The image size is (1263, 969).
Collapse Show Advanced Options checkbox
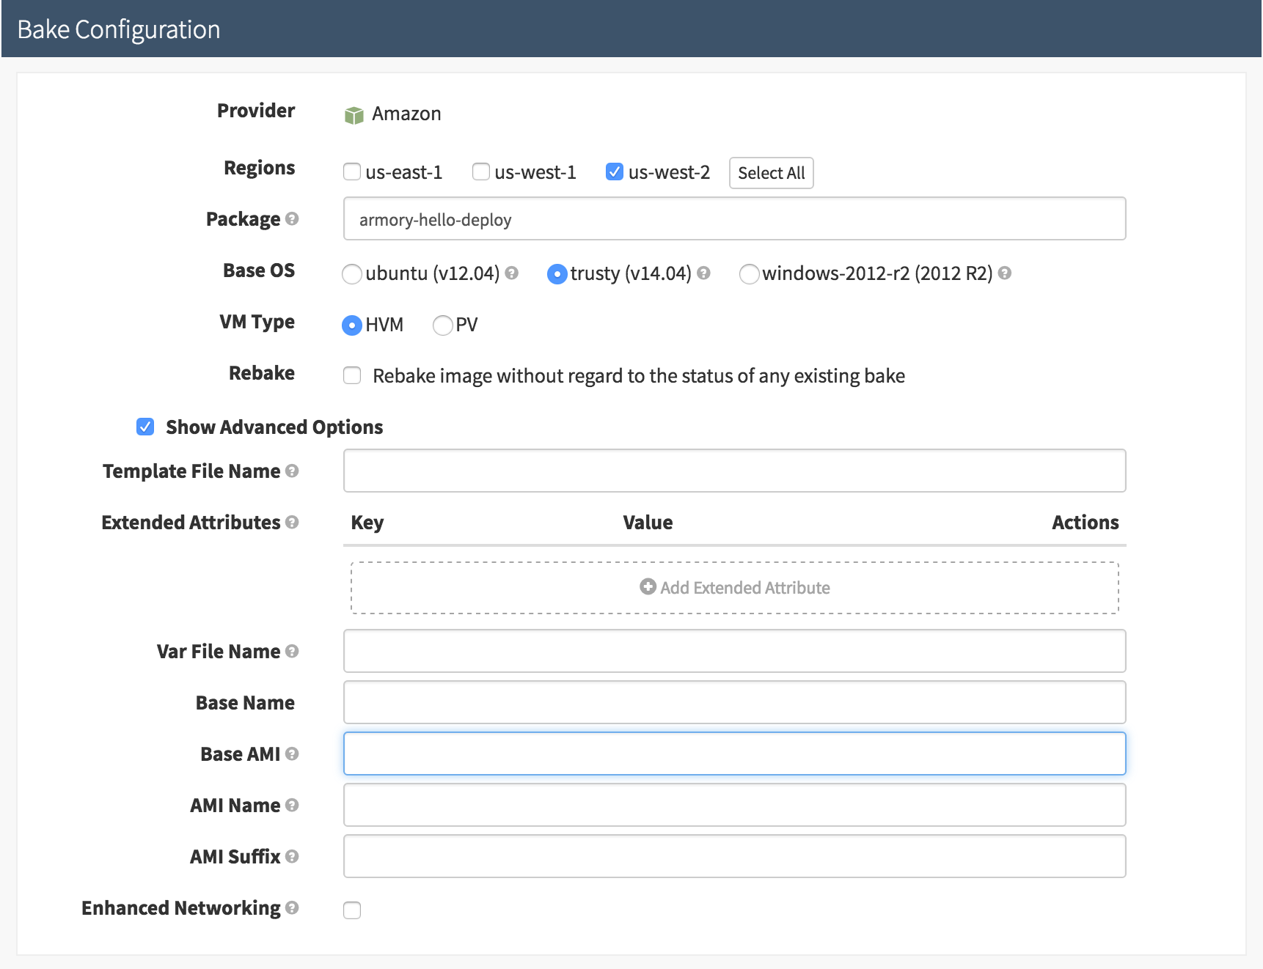(145, 427)
